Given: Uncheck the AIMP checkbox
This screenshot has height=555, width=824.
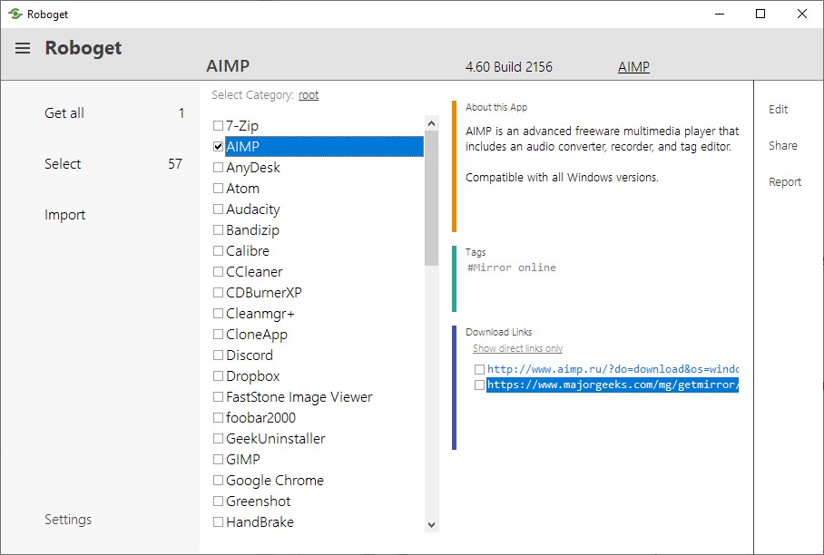Looking at the screenshot, I should point(218,146).
